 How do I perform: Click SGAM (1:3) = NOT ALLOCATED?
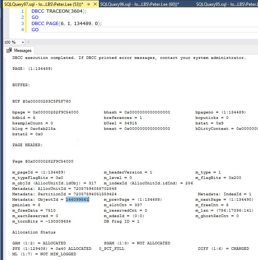(137, 243)
